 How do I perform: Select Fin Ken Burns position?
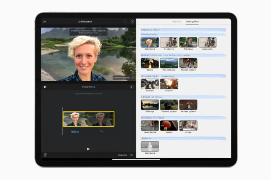(x=102, y=132)
